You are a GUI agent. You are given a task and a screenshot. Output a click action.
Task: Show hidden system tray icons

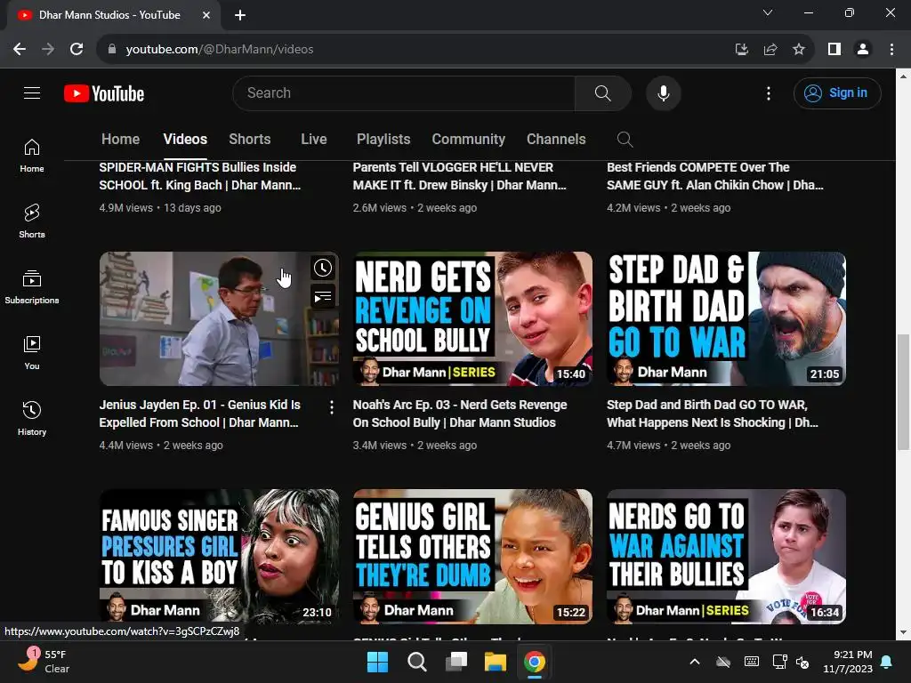click(694, 662)
